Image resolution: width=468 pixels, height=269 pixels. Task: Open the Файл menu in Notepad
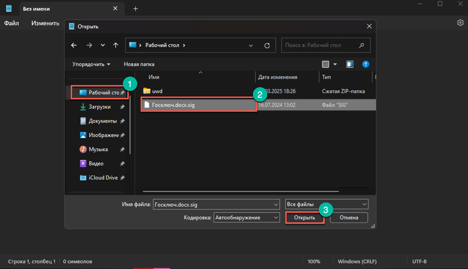pyautogui.click(x=11, y=23)
